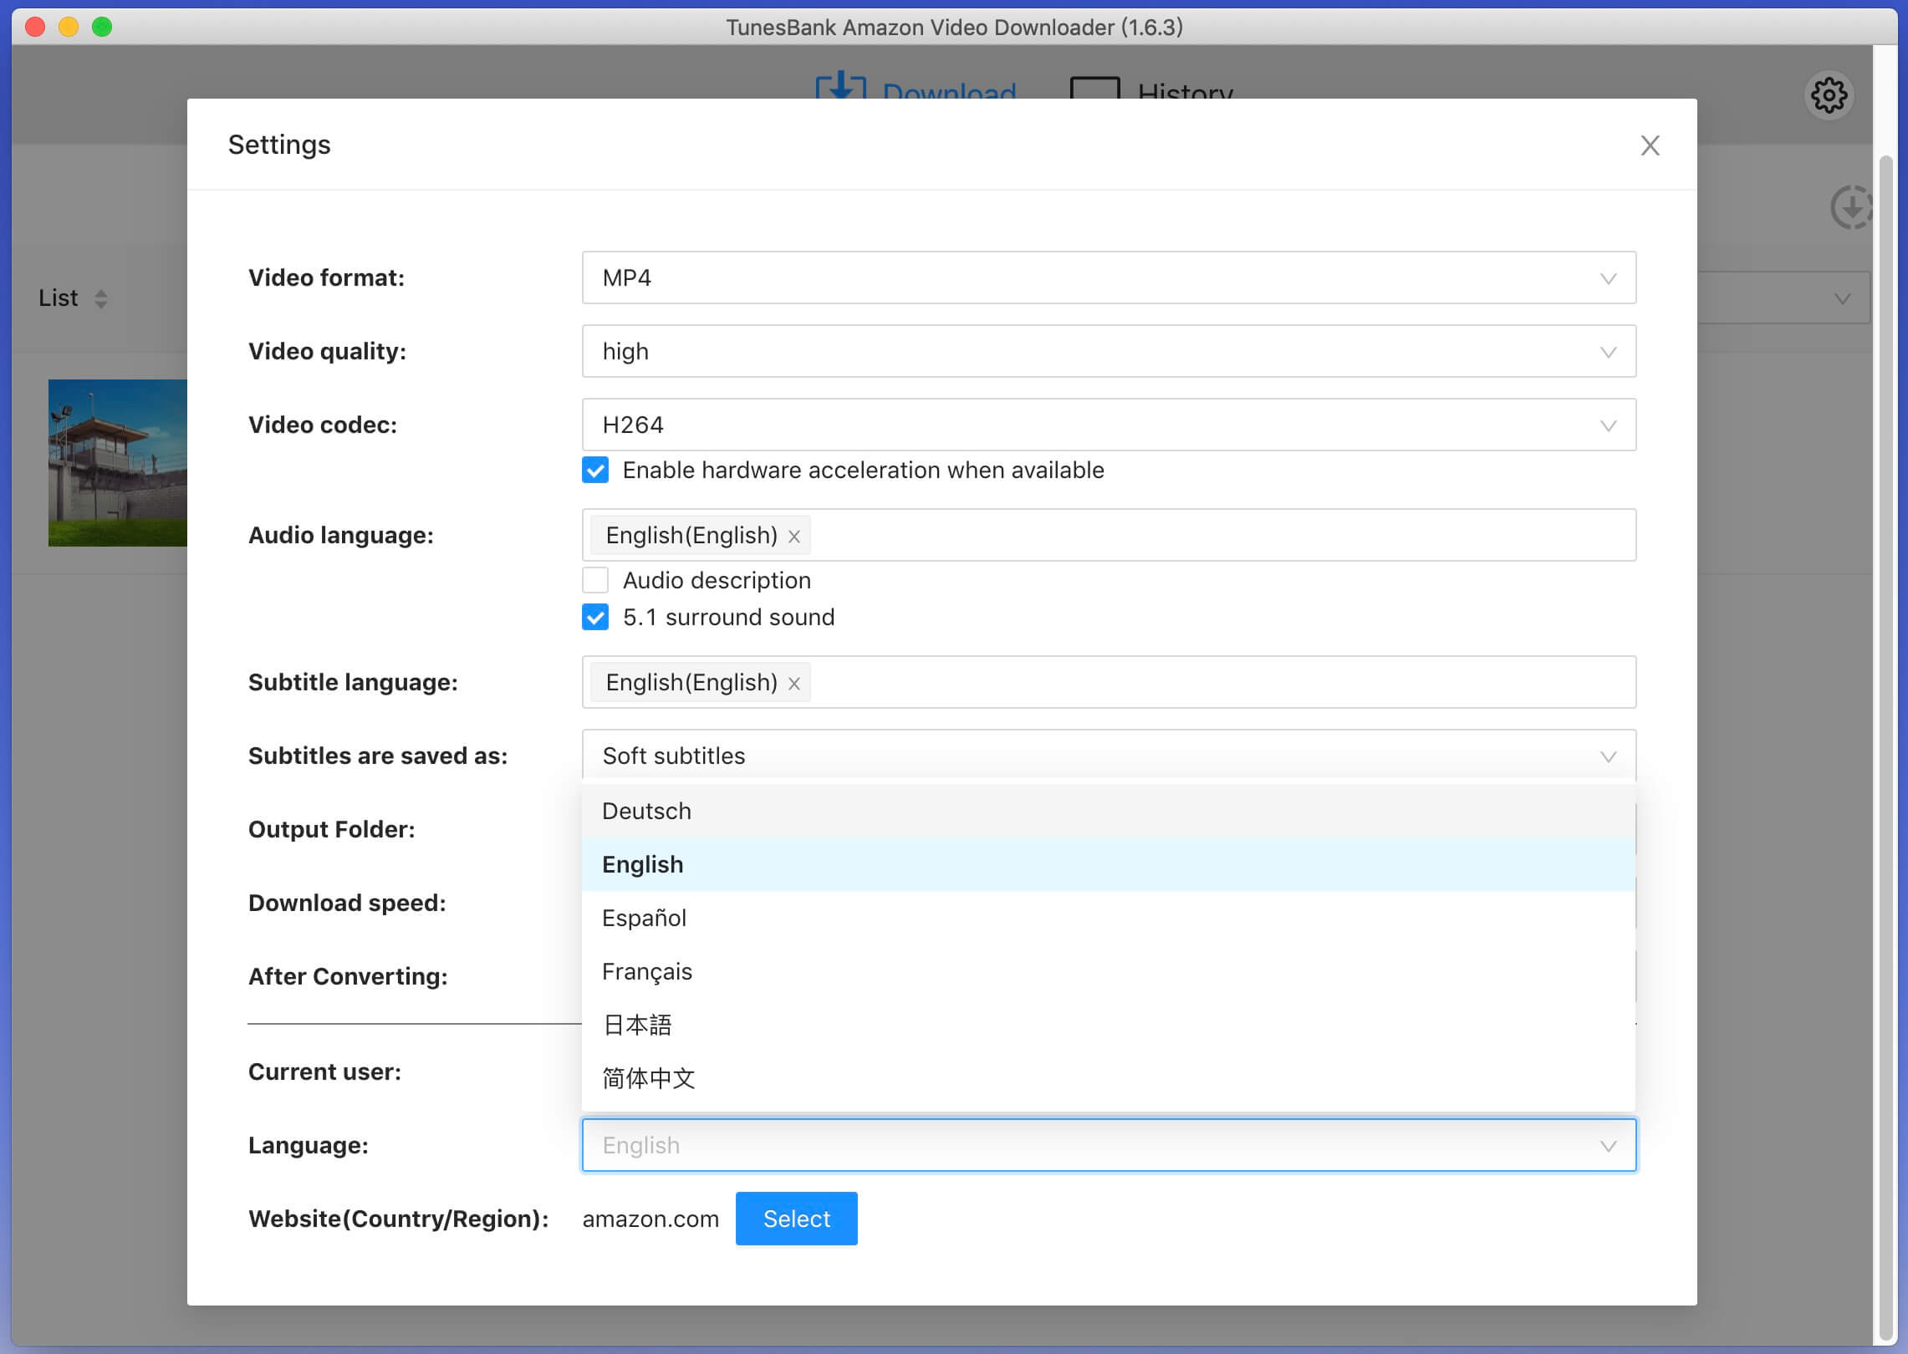The image size is (1908, 1354).
Task: Click the History tab icon
Action: point(1094,87)
